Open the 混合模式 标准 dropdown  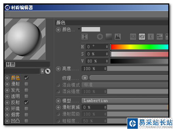pos(125,85)
